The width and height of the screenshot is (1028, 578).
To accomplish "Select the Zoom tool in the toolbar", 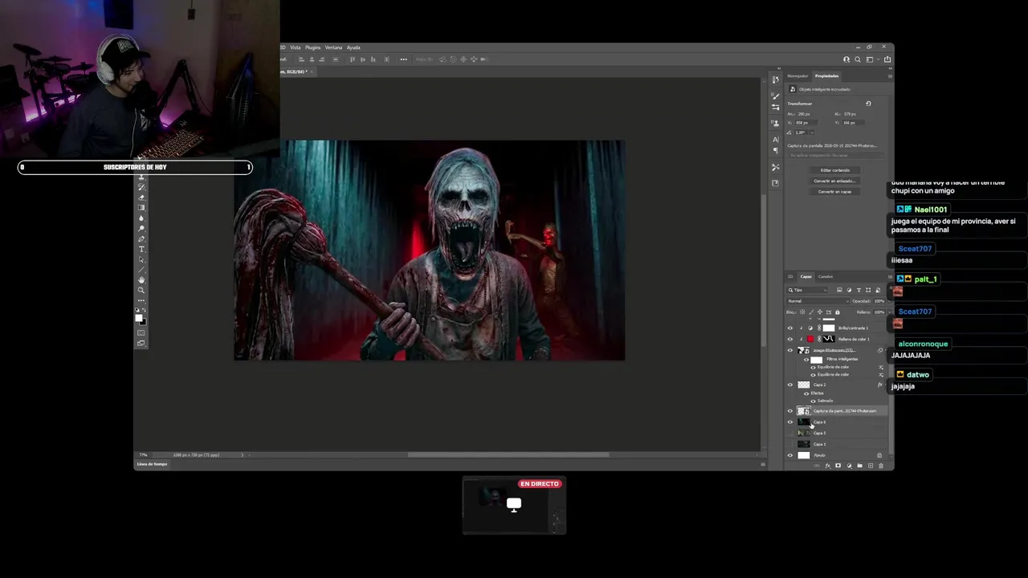I will (141, 291).
